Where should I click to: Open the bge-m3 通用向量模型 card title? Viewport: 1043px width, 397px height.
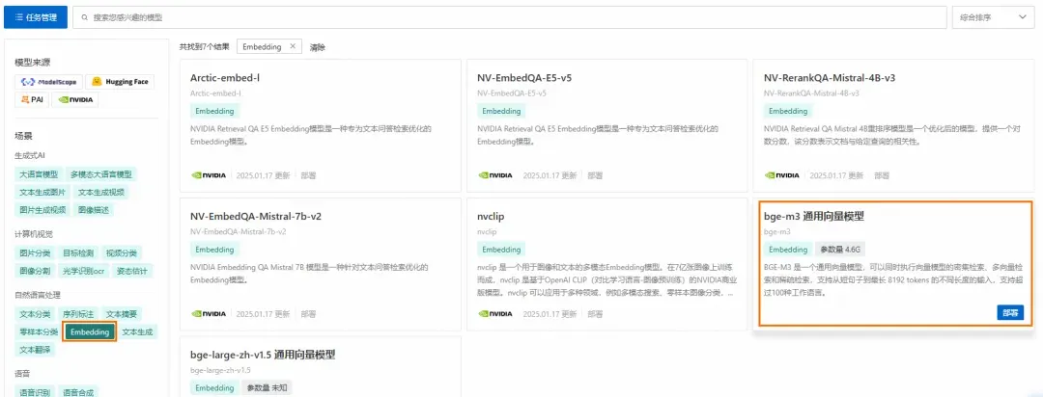point(813,217)
